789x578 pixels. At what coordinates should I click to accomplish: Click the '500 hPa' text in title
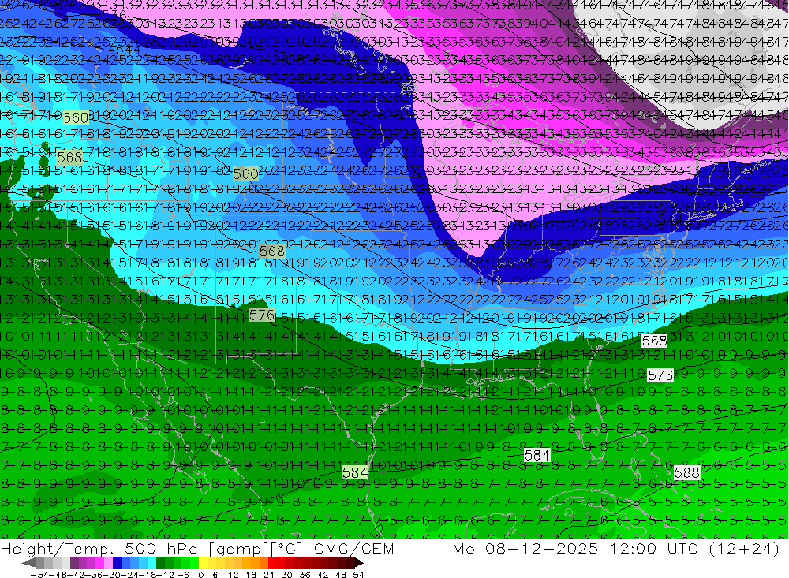click(x=160, y=549)
